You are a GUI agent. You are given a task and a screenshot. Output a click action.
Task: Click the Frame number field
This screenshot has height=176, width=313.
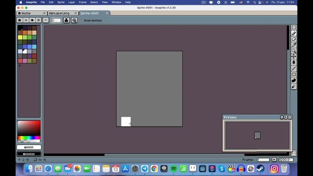click(x=263, y=160)
